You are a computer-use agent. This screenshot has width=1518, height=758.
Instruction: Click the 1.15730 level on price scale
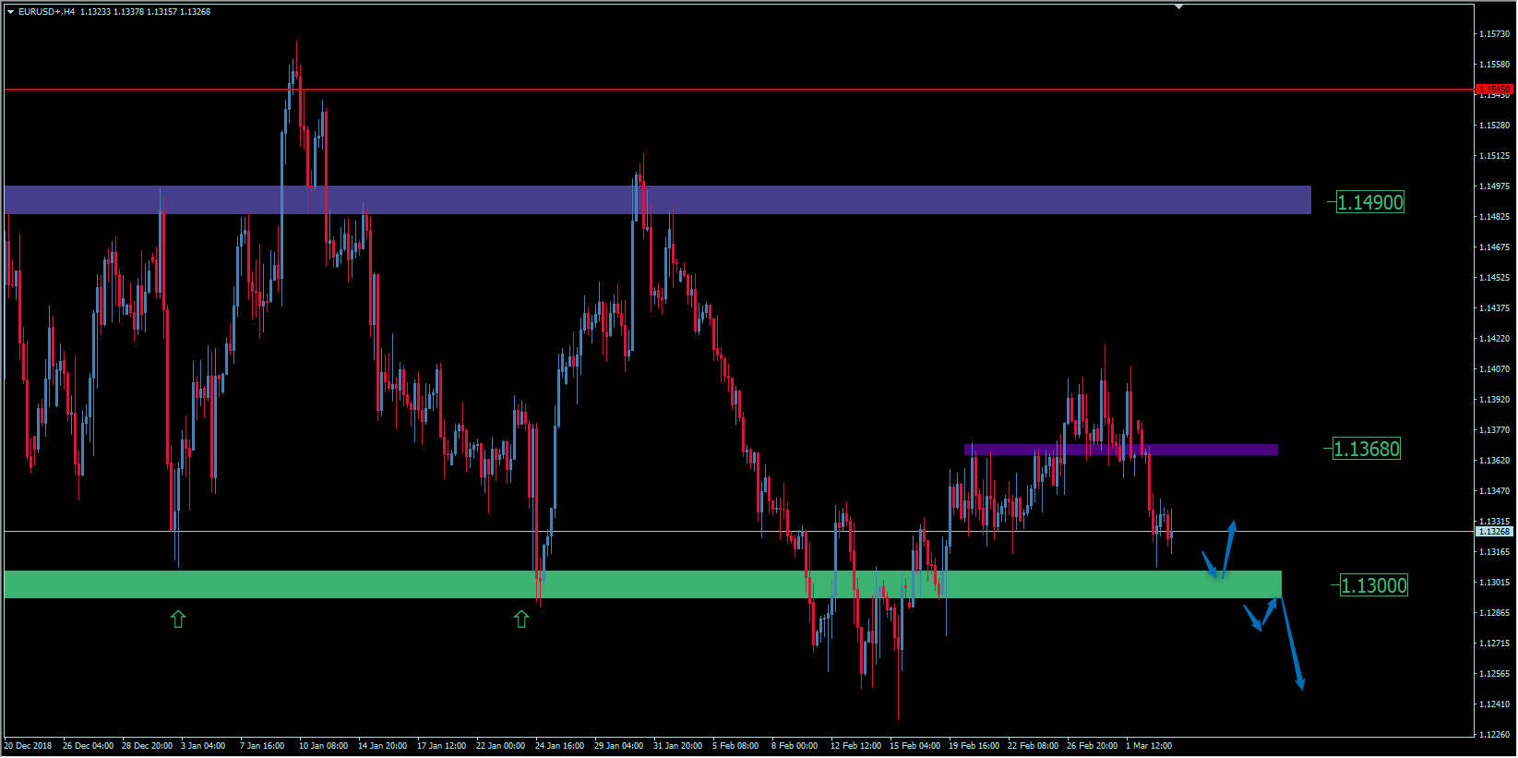1494,34
